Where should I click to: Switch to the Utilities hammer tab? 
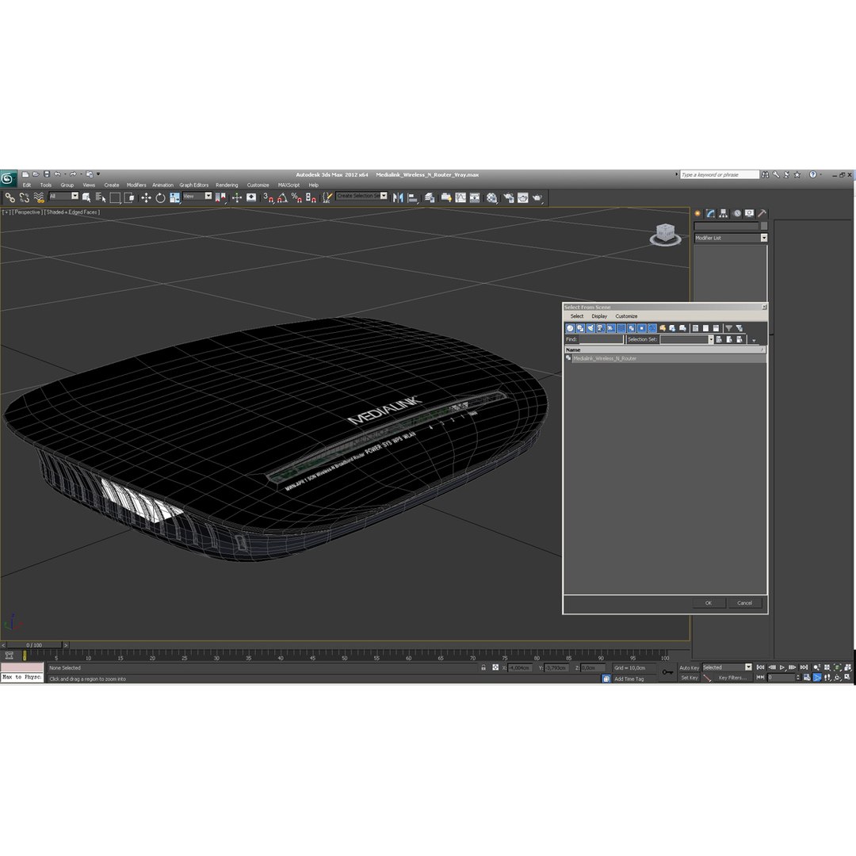tap(762, 213)
